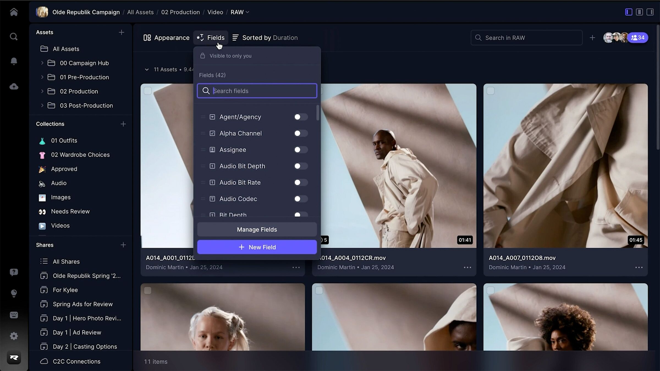
Task: Click the keyboard shortcuts icon
Action: (x=14, y=315)
